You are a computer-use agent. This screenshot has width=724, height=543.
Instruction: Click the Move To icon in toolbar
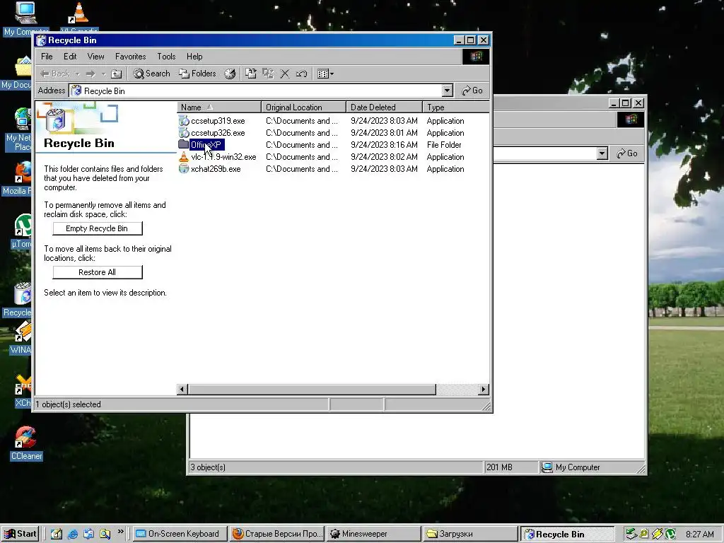pos(251,74)
